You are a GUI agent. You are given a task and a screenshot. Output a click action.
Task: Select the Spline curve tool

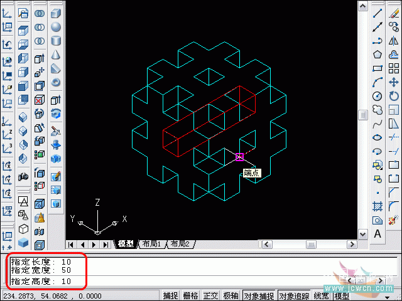pyautogui.click(x=378, y=124)
